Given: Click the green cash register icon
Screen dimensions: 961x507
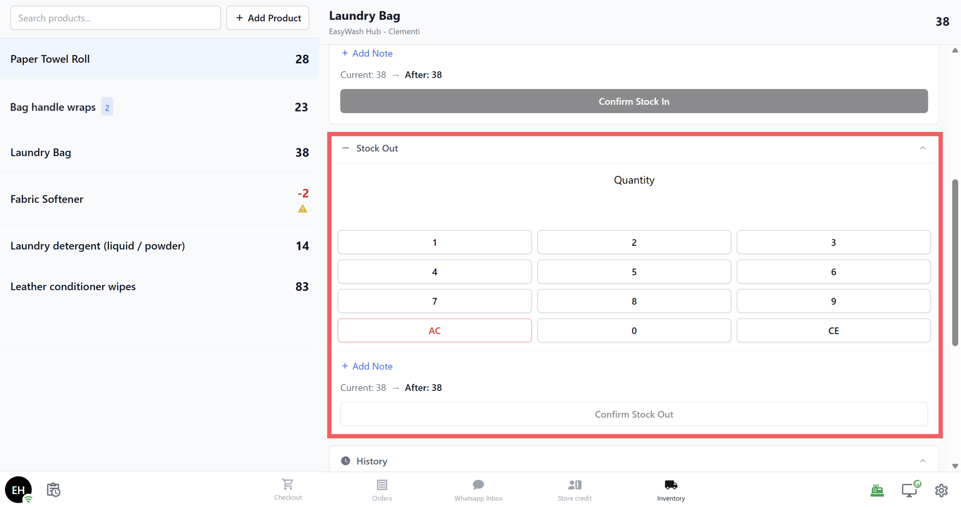Looking at the screenshot, I should (x=877, y=490).
